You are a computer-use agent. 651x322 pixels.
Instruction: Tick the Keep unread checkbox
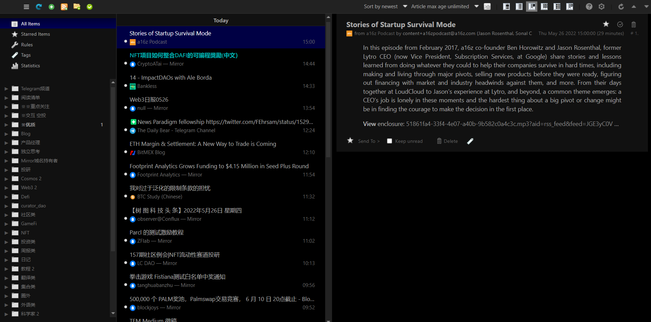(x=389, y=141)
